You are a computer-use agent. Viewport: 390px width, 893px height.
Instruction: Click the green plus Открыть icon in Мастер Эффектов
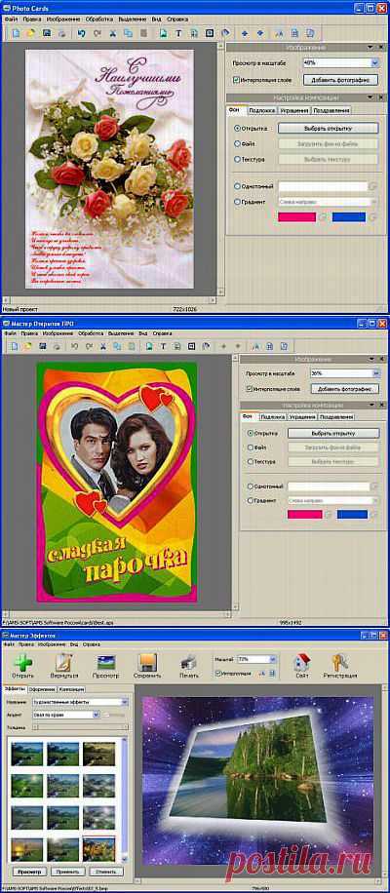pyautogui.click(x=22, y=662)
